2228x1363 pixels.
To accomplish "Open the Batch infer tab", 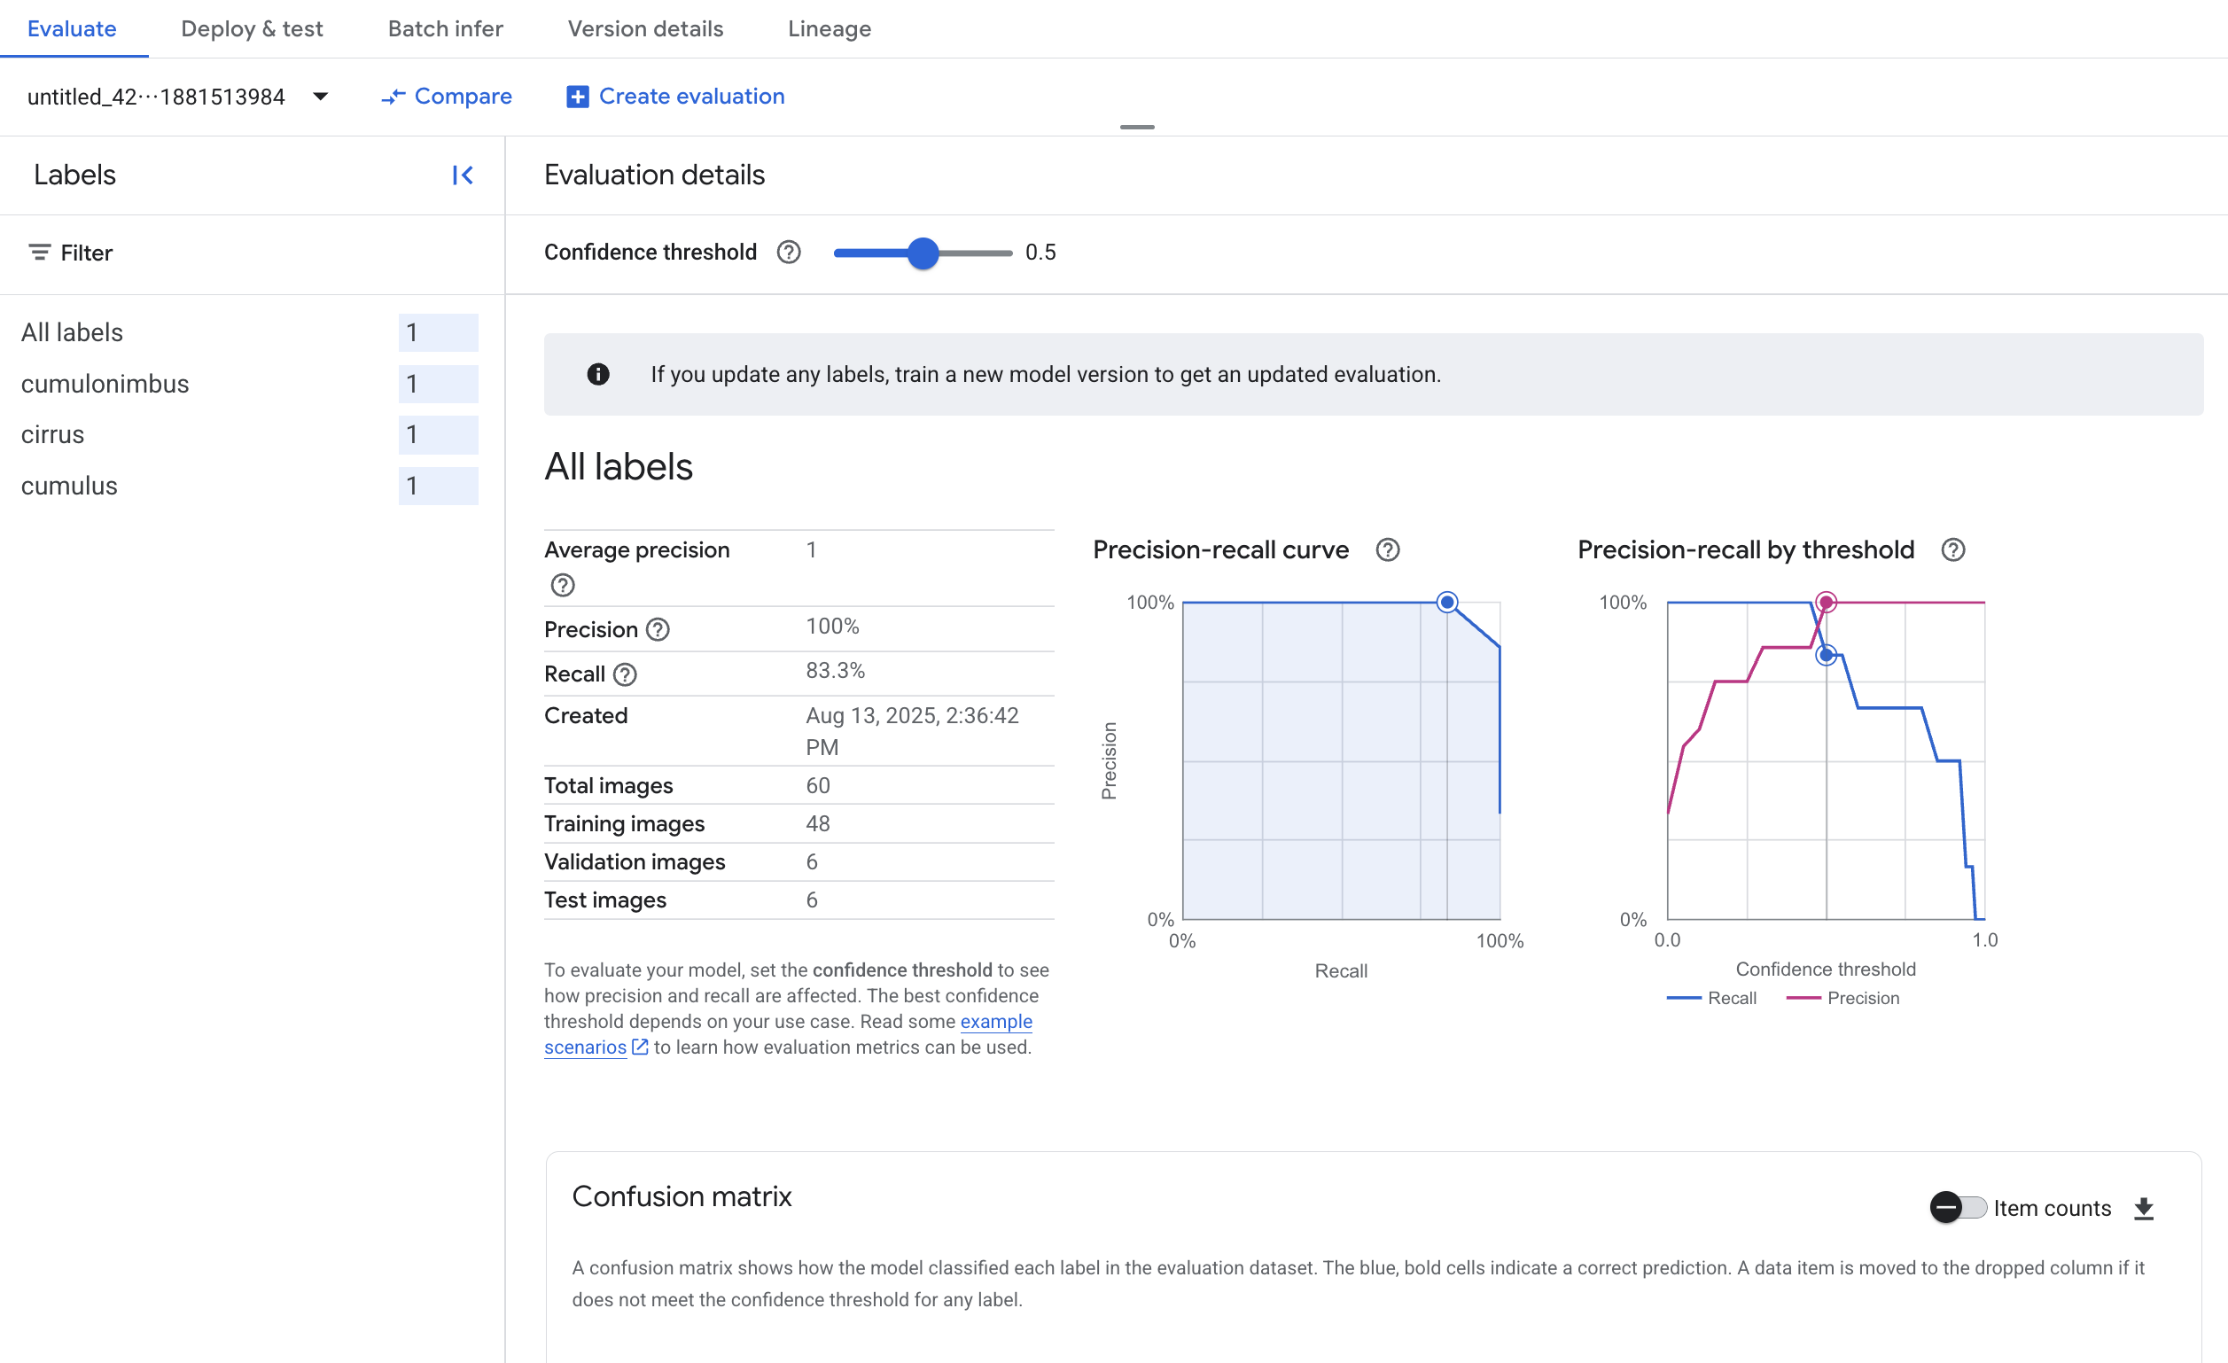I will pos(445,29).
